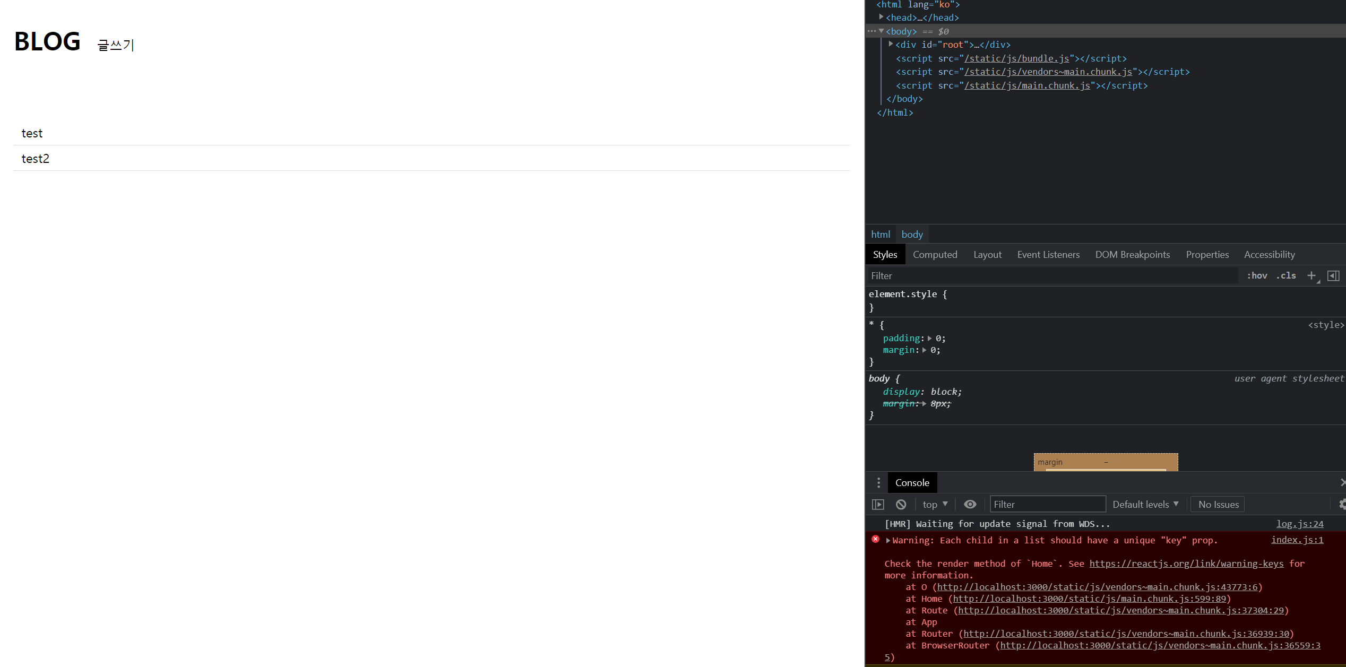Toggle the .cls element classes panel

(1286, 275)
